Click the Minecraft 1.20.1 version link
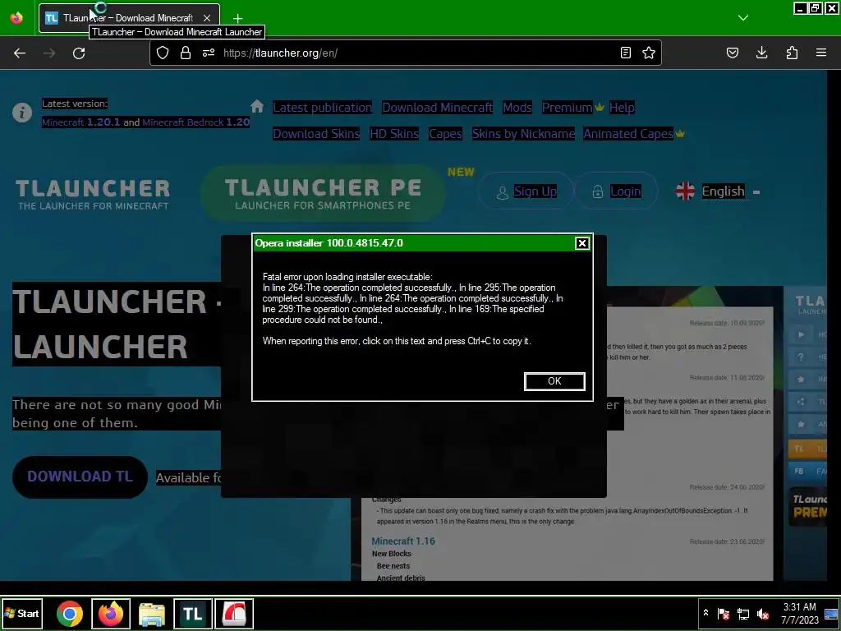 [80, 122]
